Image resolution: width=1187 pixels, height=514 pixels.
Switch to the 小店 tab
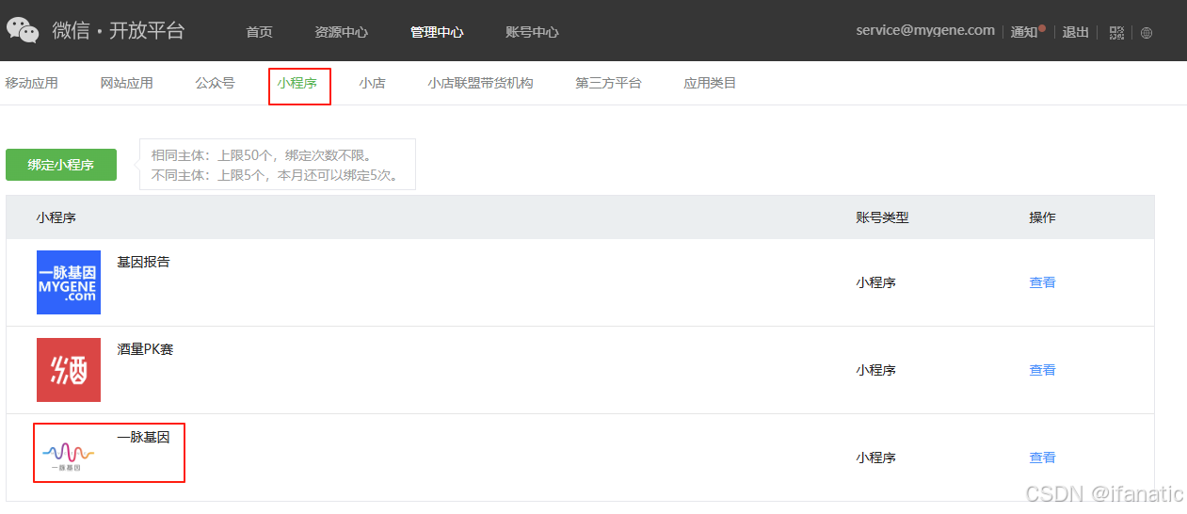click(x=372, y=83)
